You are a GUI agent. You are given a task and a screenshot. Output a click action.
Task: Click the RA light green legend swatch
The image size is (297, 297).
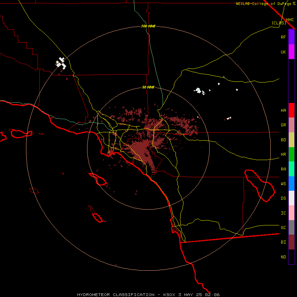tap(291, 169)
